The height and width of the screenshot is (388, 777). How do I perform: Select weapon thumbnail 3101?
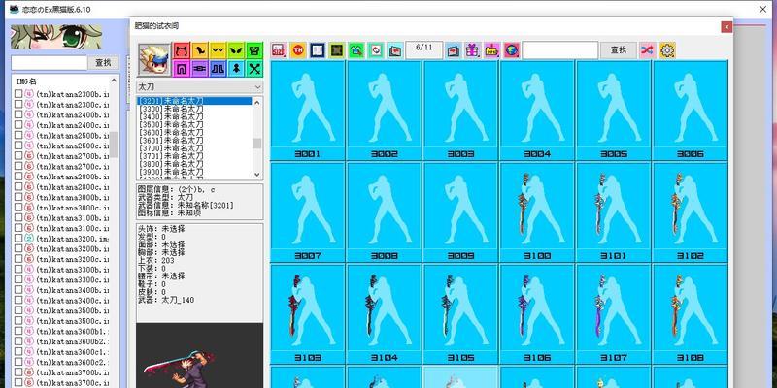[x=614, y=211]
